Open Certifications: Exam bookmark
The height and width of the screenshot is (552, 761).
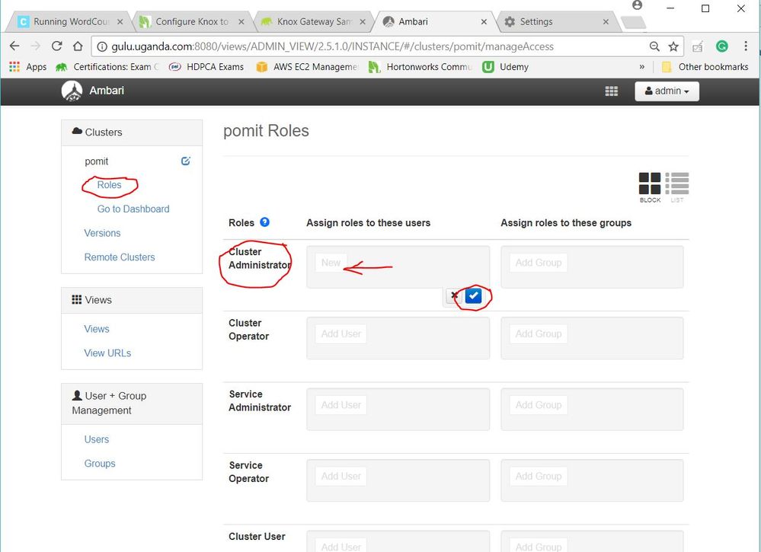pos(107,67)
